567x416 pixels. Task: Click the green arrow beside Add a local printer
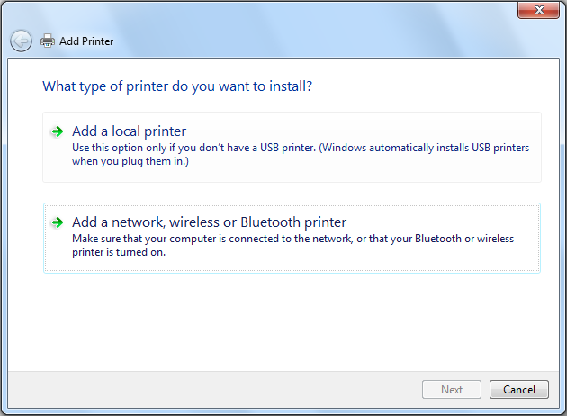[57, 131]
